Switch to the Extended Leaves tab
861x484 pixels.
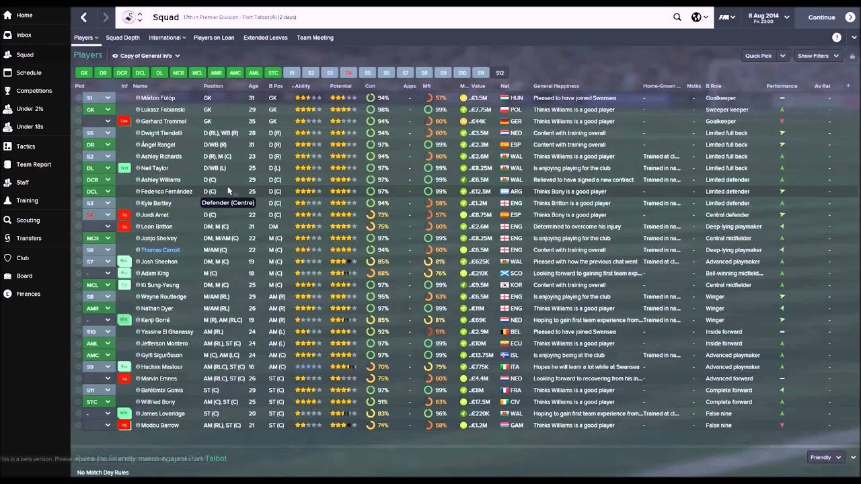pos(266,38)
